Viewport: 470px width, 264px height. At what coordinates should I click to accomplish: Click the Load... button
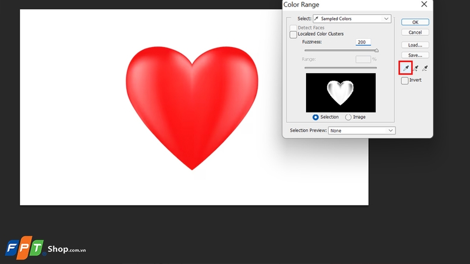(x=415, y=45)
